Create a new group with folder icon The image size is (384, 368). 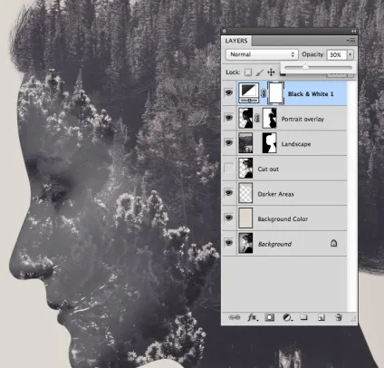[x=303, y=317]
